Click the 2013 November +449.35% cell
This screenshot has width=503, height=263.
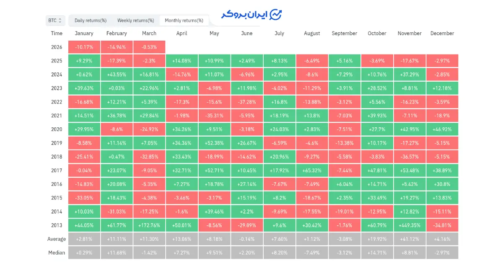tap(409, 225)
